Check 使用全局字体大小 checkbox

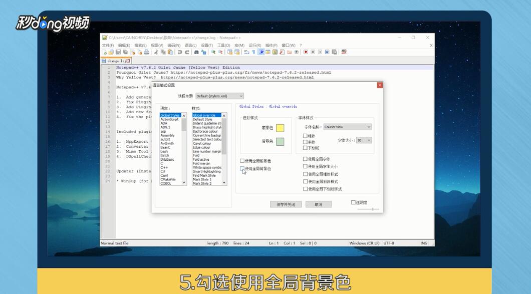(x=305, y=166)
